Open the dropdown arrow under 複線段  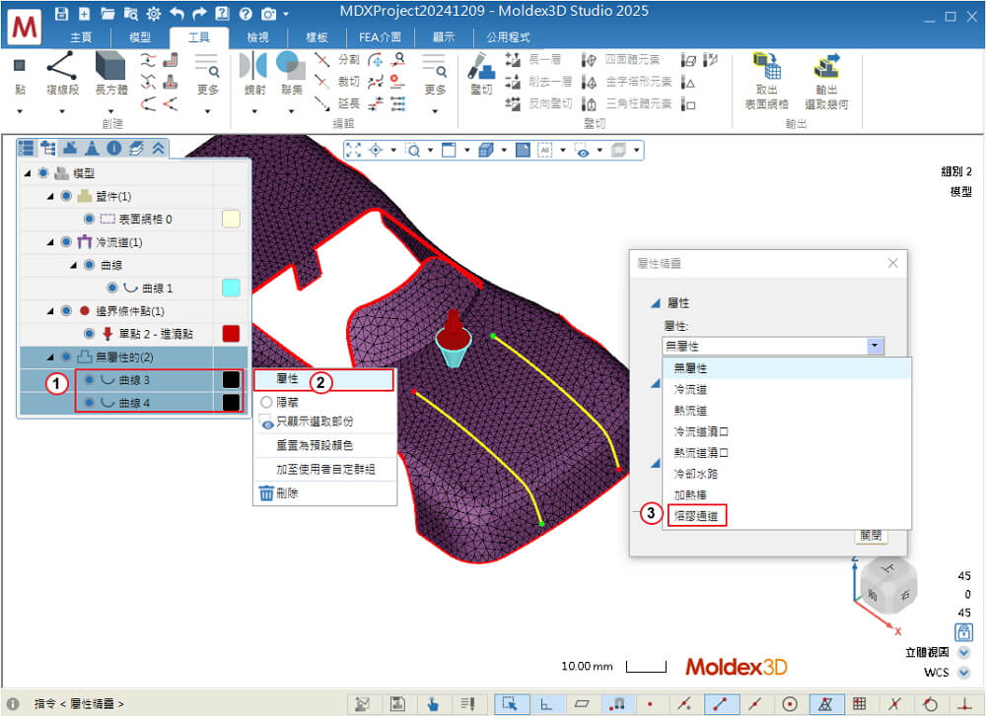click(62, 112)
